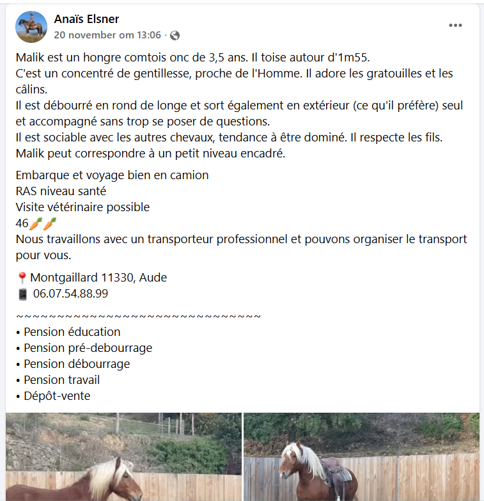Click the Visite vétérinaire possible line
Screen dimensions: 484x501
point(82,207)
